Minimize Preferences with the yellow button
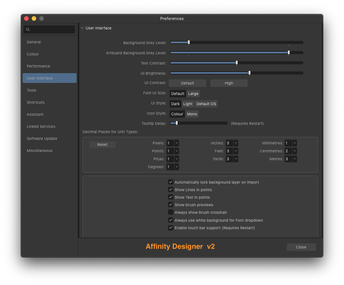This screenshot has height=285, width=344. 34,18
